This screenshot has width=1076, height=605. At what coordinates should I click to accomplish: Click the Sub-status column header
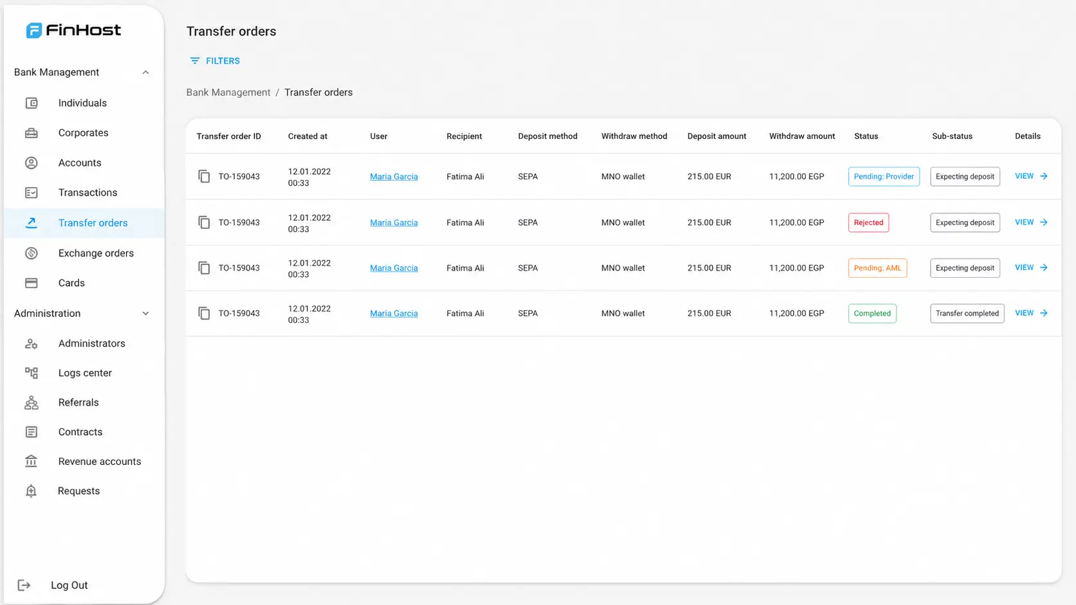[x=952, y=136]
